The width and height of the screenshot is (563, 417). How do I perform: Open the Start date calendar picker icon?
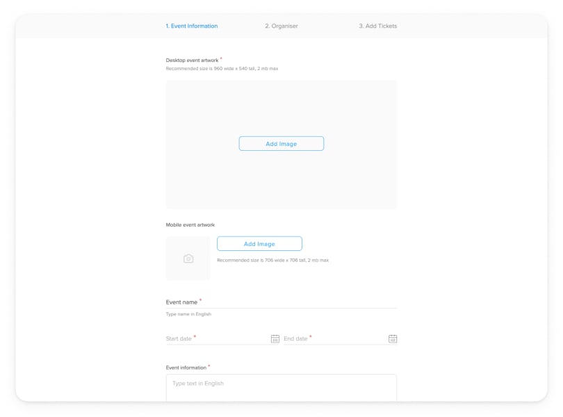[x=275, y=339]
